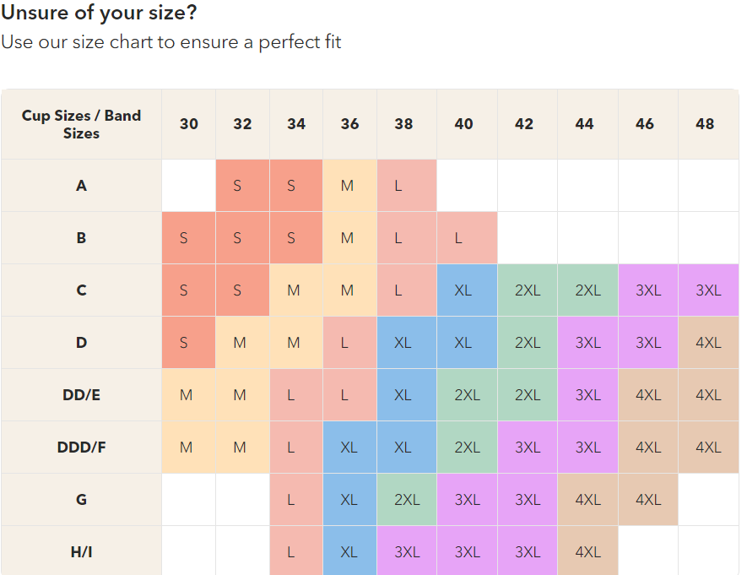Select the M cell for cup A, band 36
This screenshot has height=575, width=747.
click(x=347, y=185)
